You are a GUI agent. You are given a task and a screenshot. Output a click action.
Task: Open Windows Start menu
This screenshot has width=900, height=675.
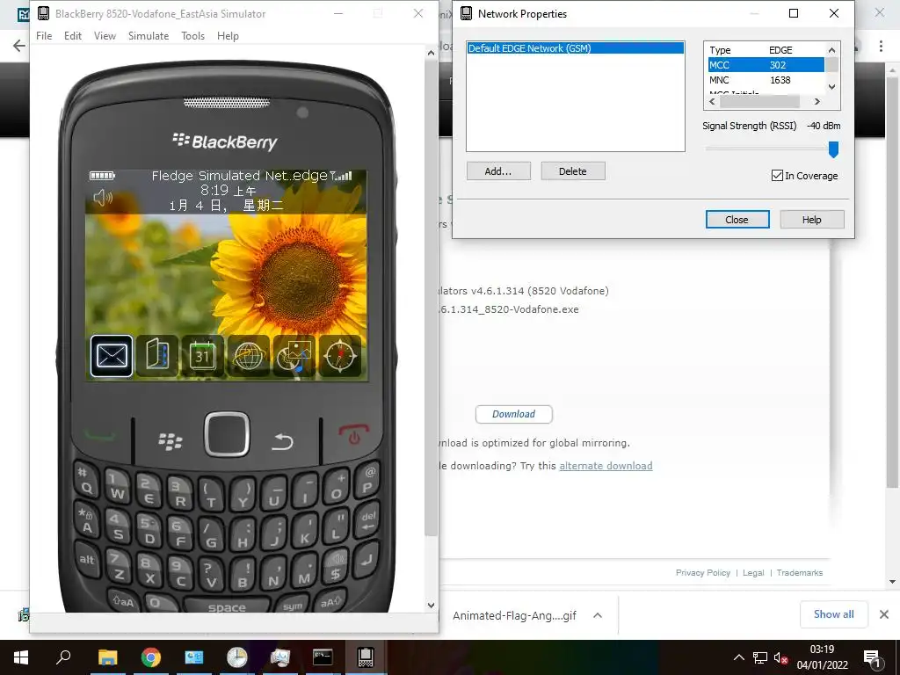(x=21, y=657)
